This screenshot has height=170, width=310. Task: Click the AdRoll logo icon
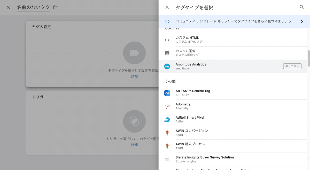click(x=167, y=120)
